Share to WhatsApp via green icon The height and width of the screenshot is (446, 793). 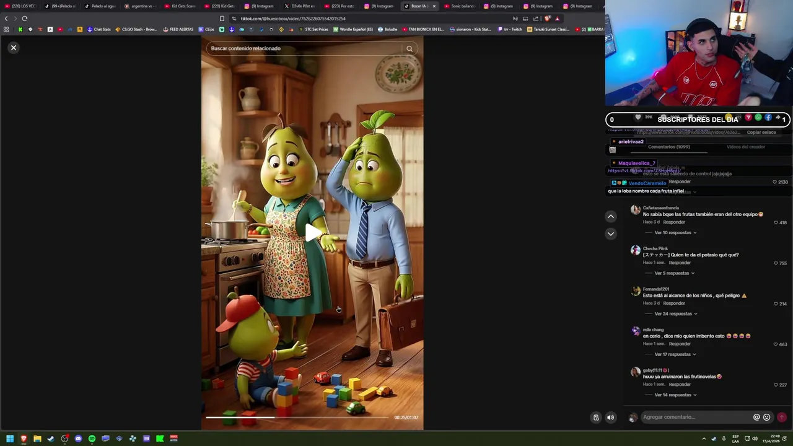[x=758, y=118]
